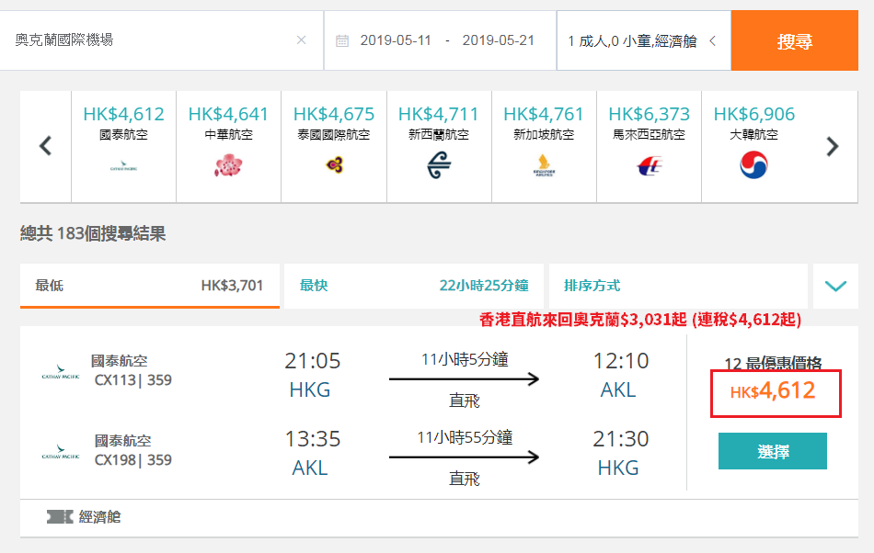
Task: Filter by 大韓航空 HK$6,906
Action: (753, 146)
